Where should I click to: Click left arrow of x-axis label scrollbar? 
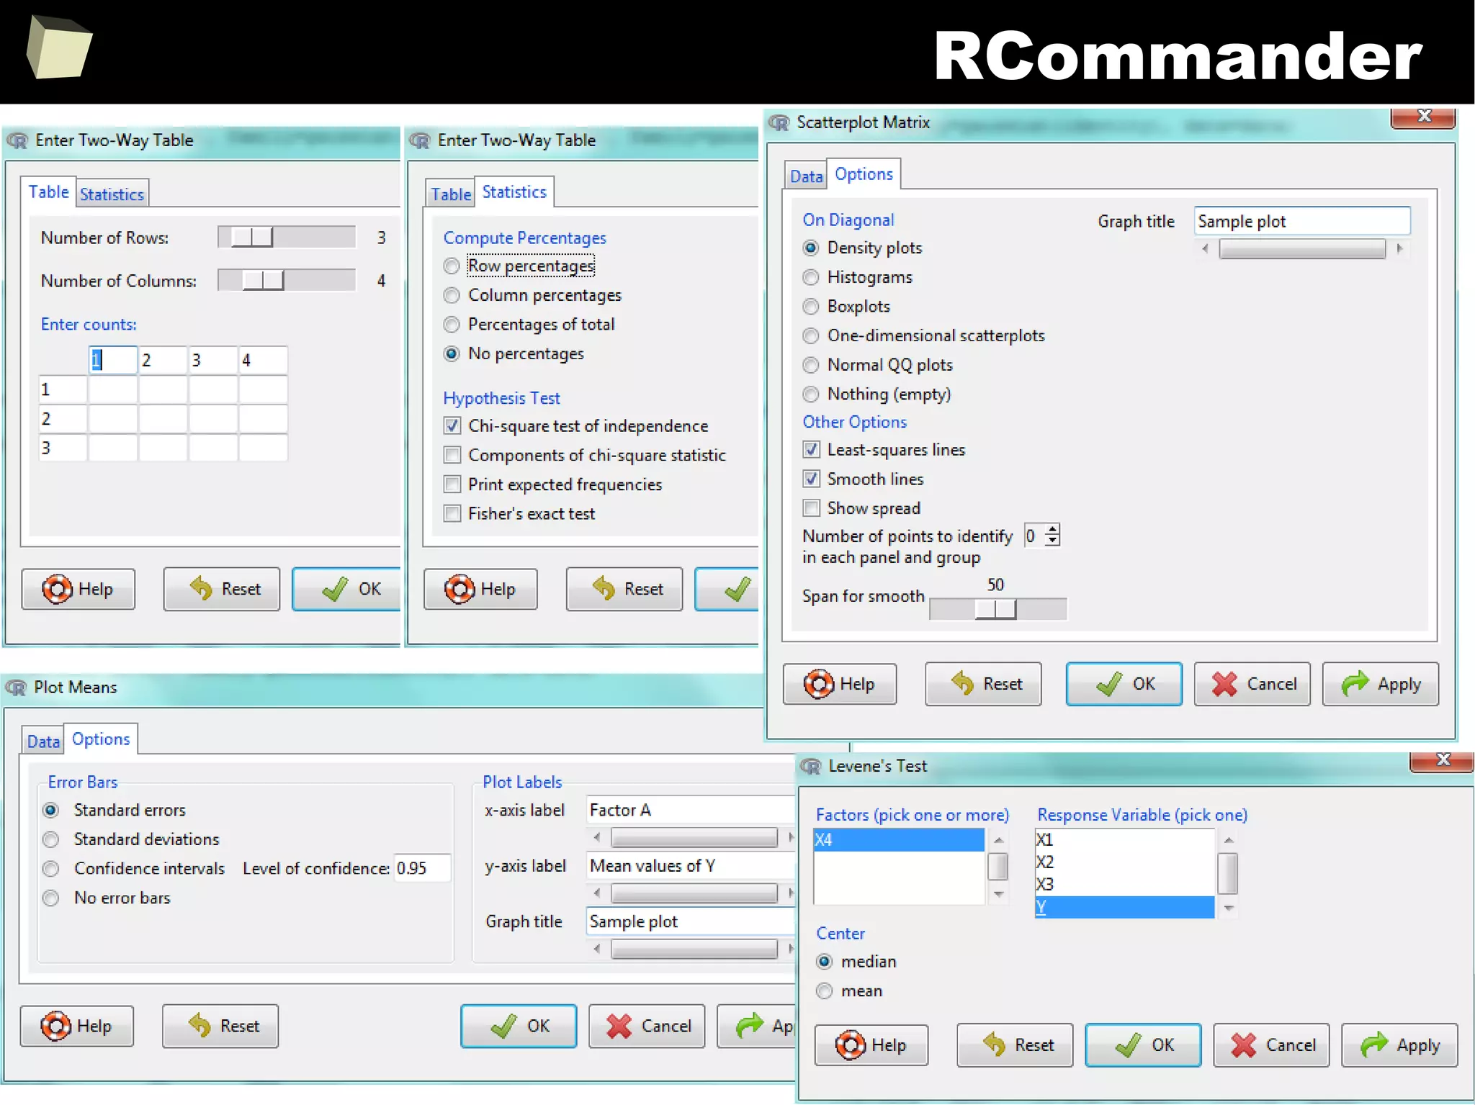596,837
